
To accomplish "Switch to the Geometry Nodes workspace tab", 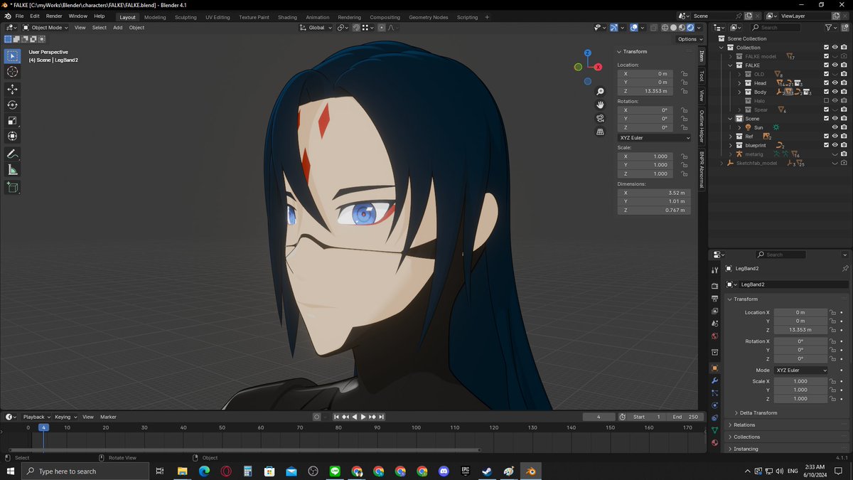I will coord(428,17).
